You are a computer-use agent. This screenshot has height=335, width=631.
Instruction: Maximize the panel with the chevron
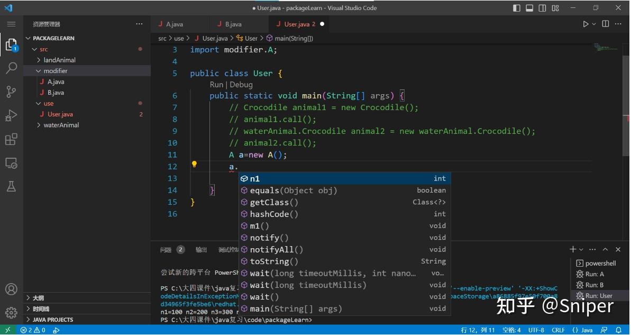click(606, 249)
